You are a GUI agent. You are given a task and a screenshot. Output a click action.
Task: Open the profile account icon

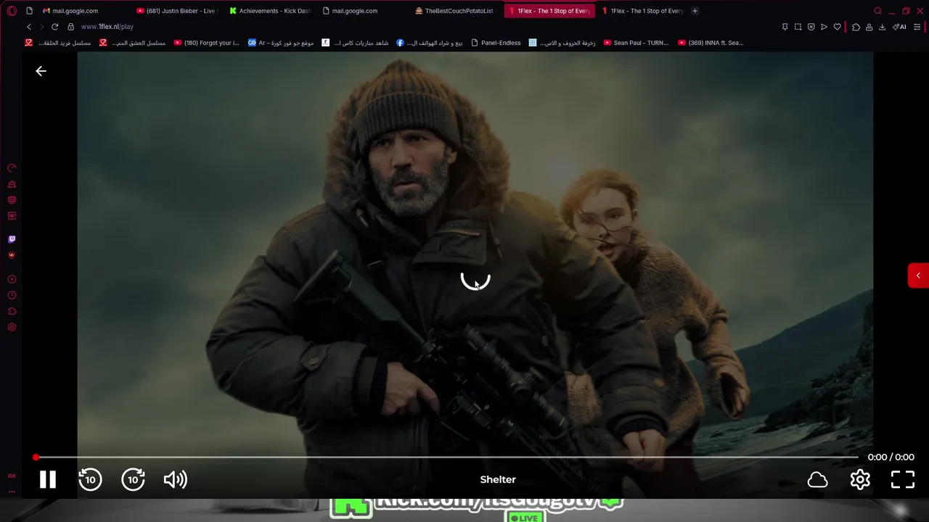click(x=869, y=27)
